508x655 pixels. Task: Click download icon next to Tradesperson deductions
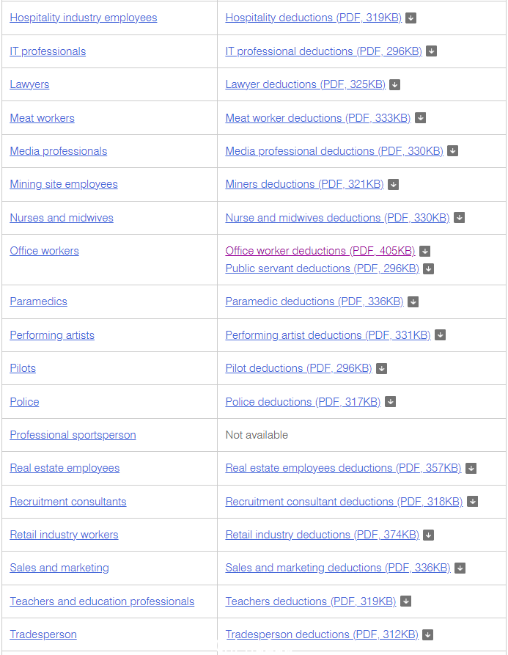427,635
